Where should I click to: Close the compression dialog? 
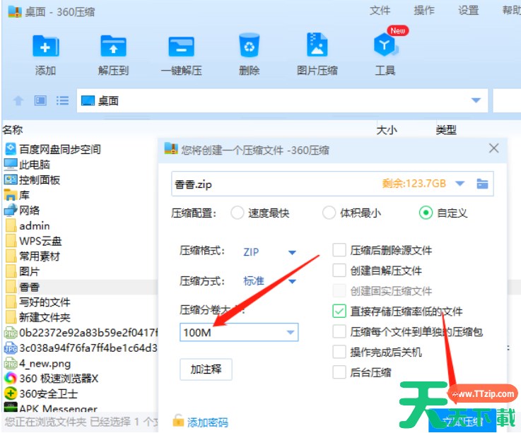tap(493, 148)
